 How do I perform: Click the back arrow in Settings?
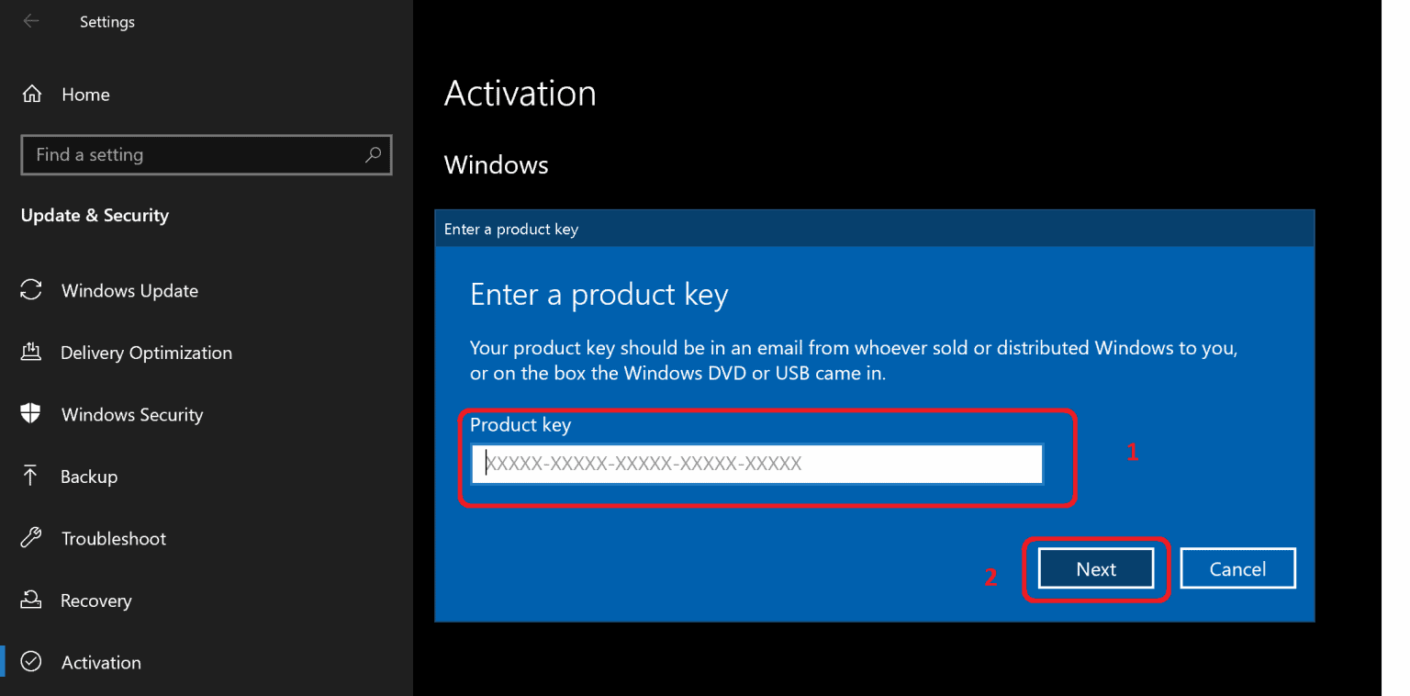(x=30, y=20)
